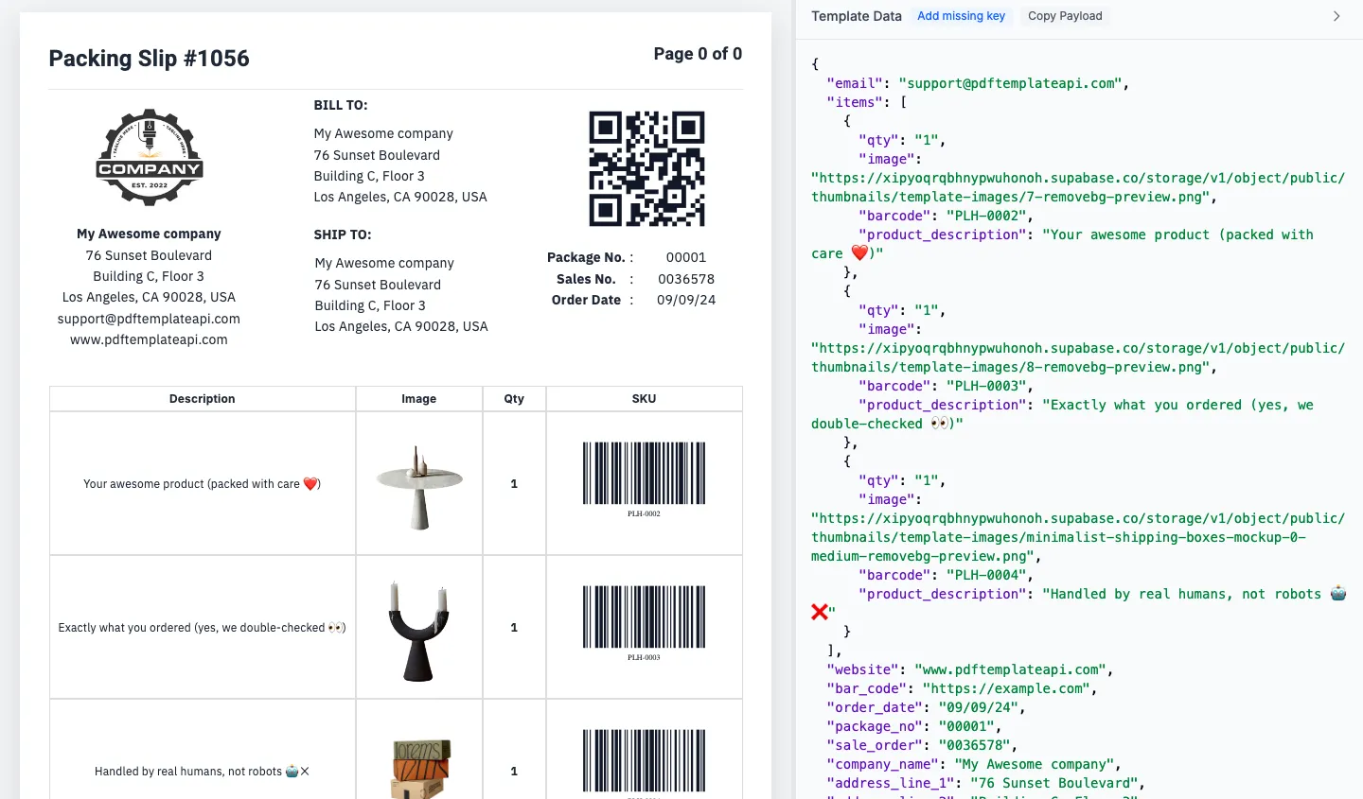This screenshot has height=799, width=1363.
Task: Click the red X mark in JSON text
Action: point(820,612)
